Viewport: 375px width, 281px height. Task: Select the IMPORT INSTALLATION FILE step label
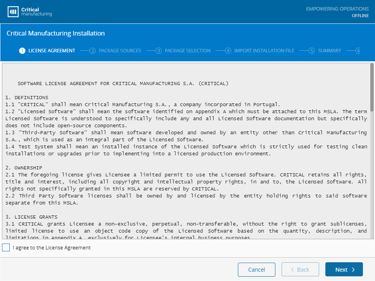[x=264, y=51]
